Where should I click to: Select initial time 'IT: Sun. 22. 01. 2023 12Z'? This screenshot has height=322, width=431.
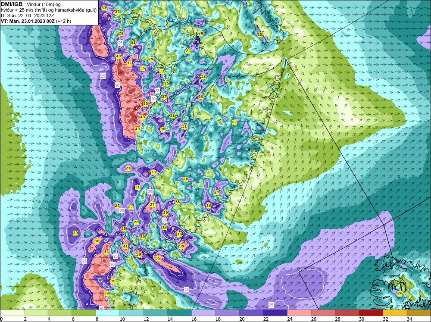[28, 16]
